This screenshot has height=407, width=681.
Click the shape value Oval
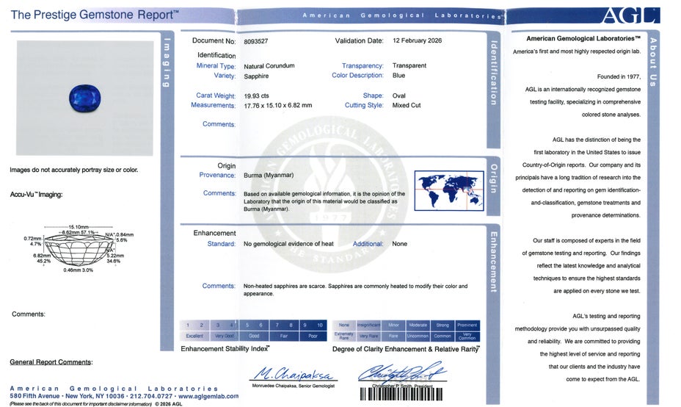(398, 96)
